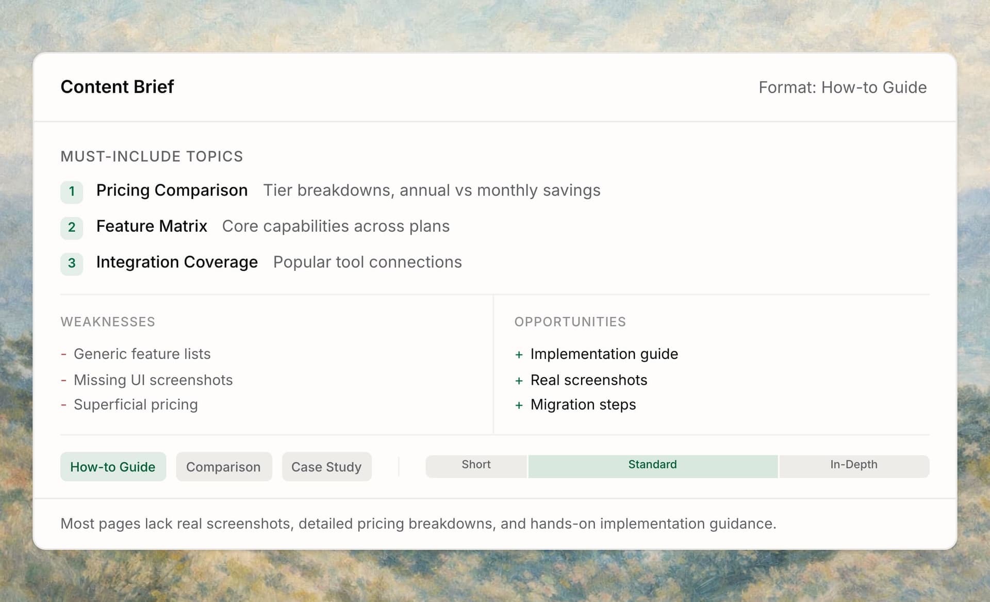Click plus icon next to Migration steps
990x602 pixels.
[519, 405]
